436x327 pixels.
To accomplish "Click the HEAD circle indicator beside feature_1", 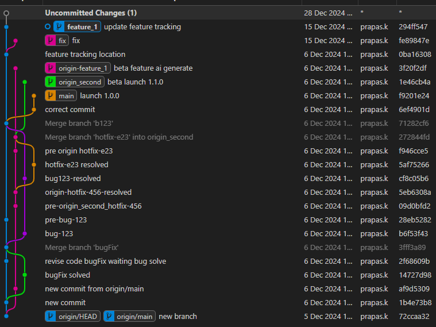I will (x=48, y=27).
